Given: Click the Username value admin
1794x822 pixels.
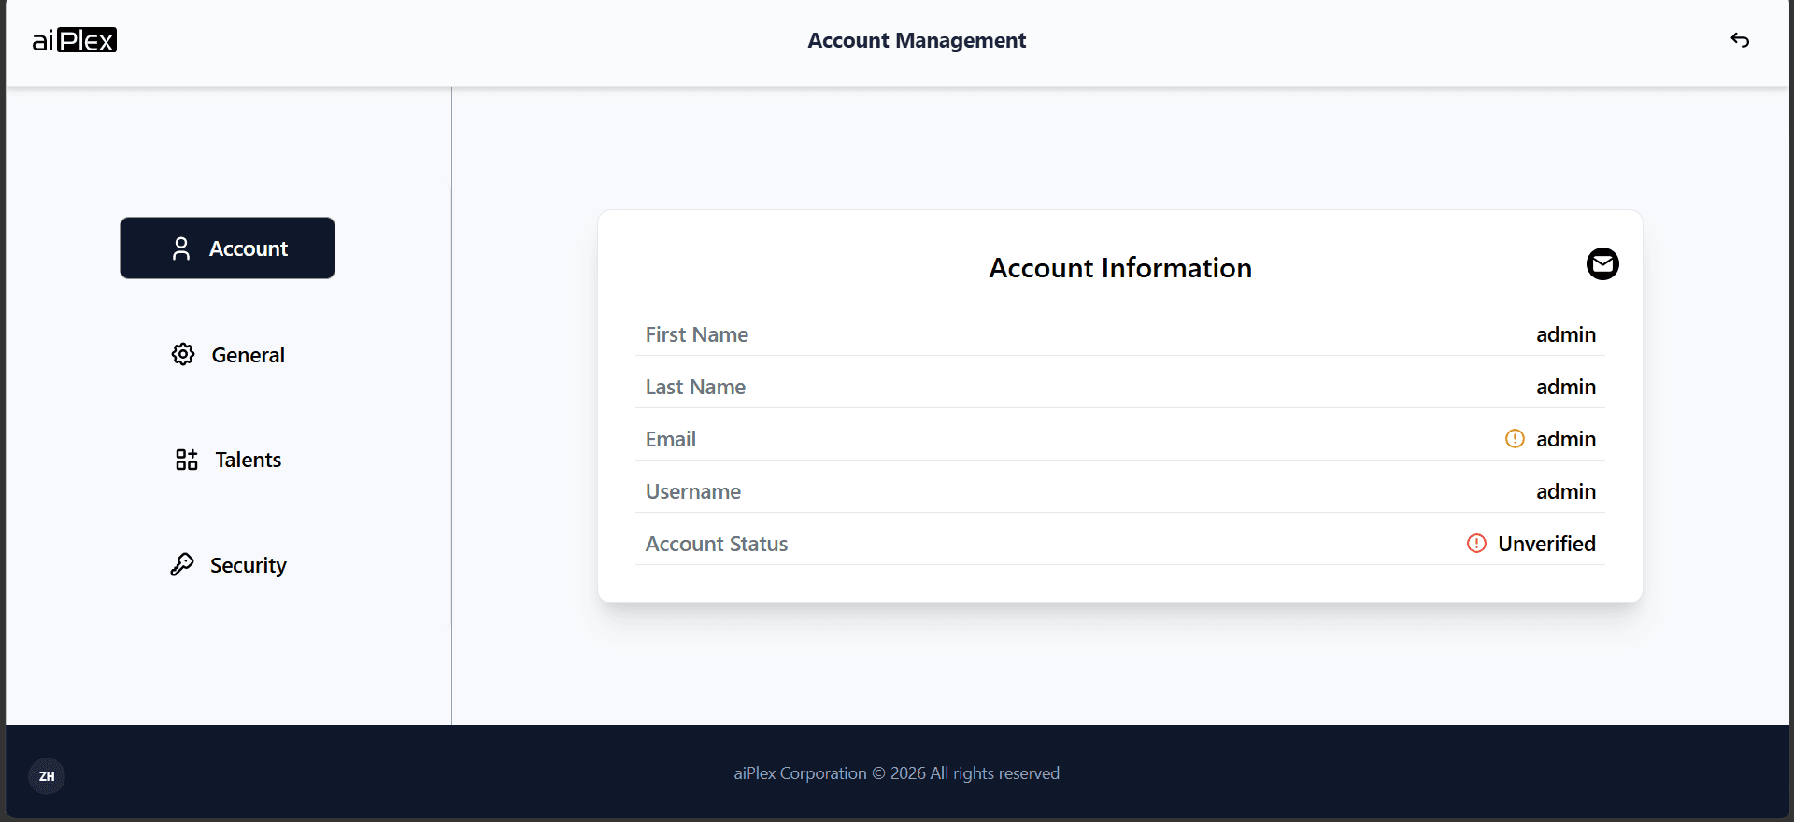Looking at the screenshot, I should click(x=1566, y=491).
